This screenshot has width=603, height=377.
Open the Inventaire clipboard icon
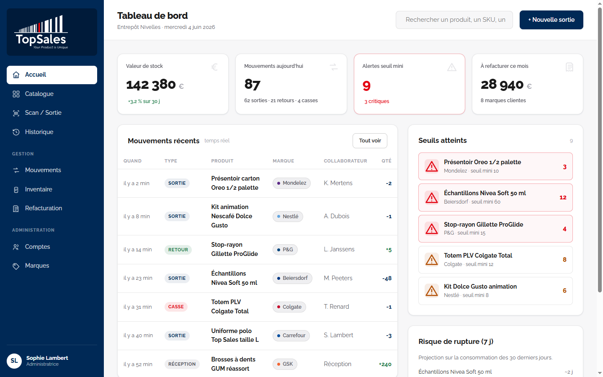point(16,190)
